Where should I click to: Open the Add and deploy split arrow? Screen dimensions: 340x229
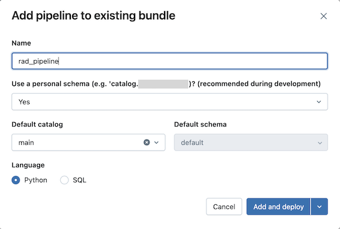tap(319, 207)
